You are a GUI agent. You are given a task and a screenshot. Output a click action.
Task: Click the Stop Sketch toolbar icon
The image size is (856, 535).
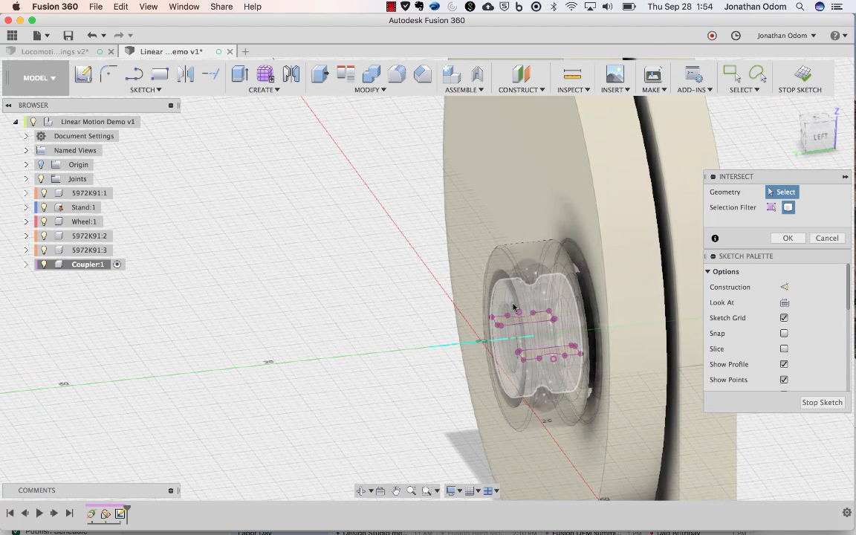click(802, 74)
